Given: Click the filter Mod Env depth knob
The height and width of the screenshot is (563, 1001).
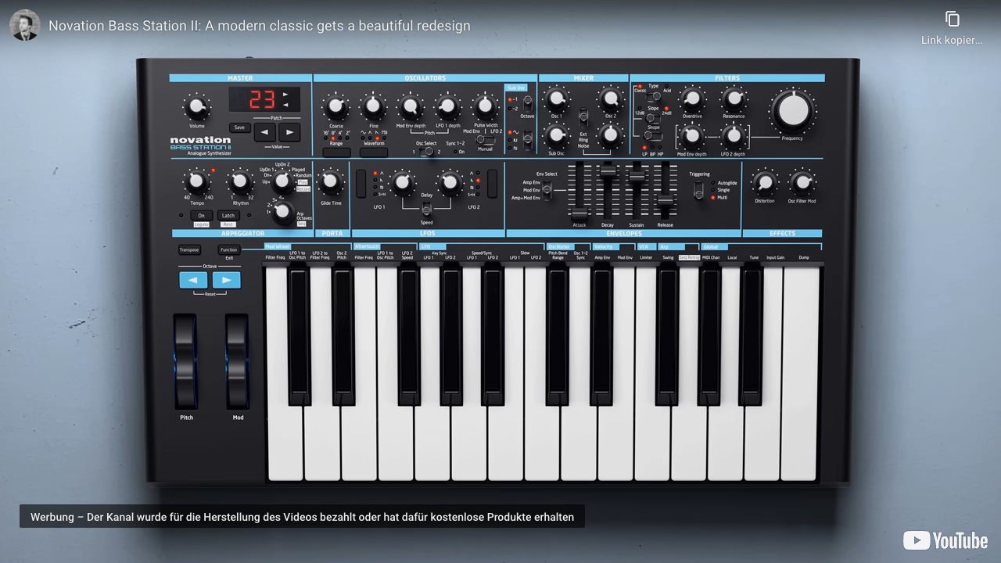Looking at the screenshot, I should click(692, 137).
